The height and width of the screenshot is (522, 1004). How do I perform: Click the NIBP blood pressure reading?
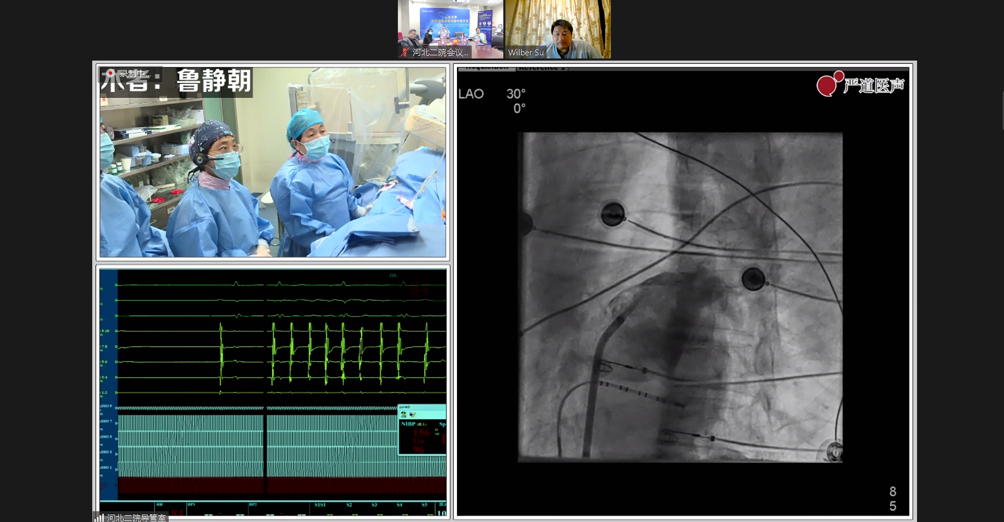click(x=421, y=434)
